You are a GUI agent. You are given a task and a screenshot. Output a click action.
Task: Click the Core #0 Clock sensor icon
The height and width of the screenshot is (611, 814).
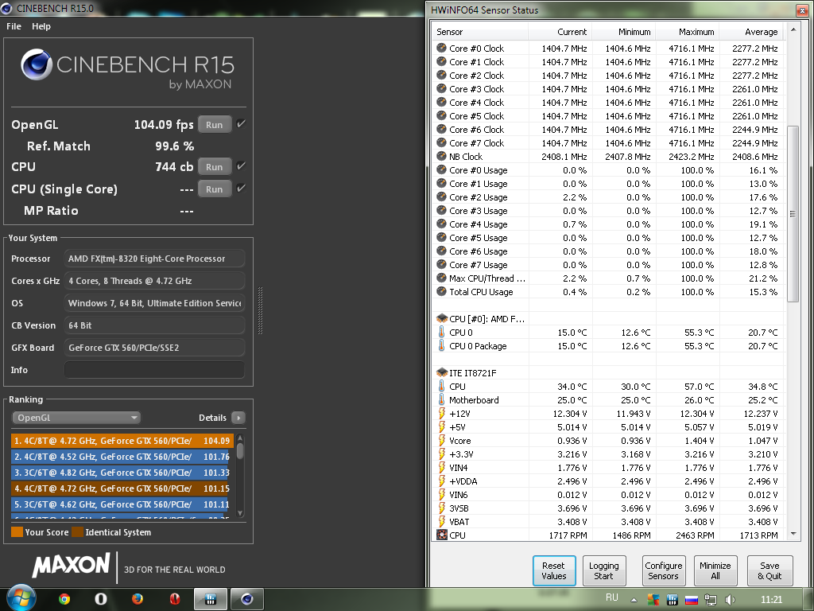click(441, 48)
